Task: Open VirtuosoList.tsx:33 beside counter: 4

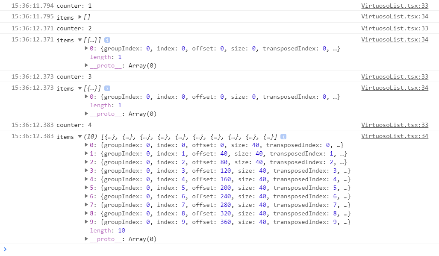Action: (394, 125)
